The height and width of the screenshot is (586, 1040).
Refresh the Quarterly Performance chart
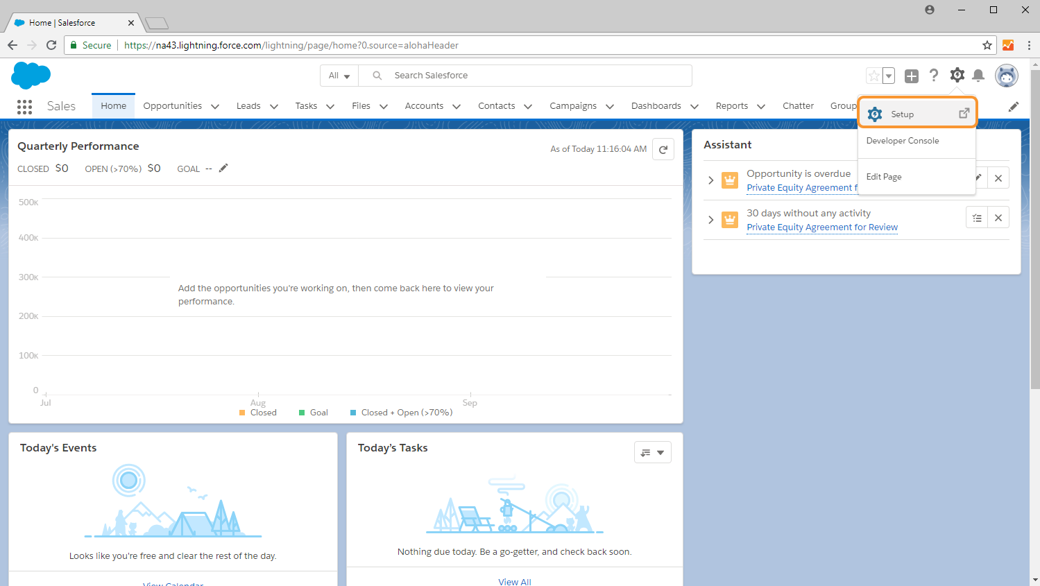[663, 149]
